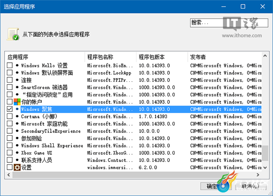Click package name Microsoft.LockApp

(x=109, y=73)
